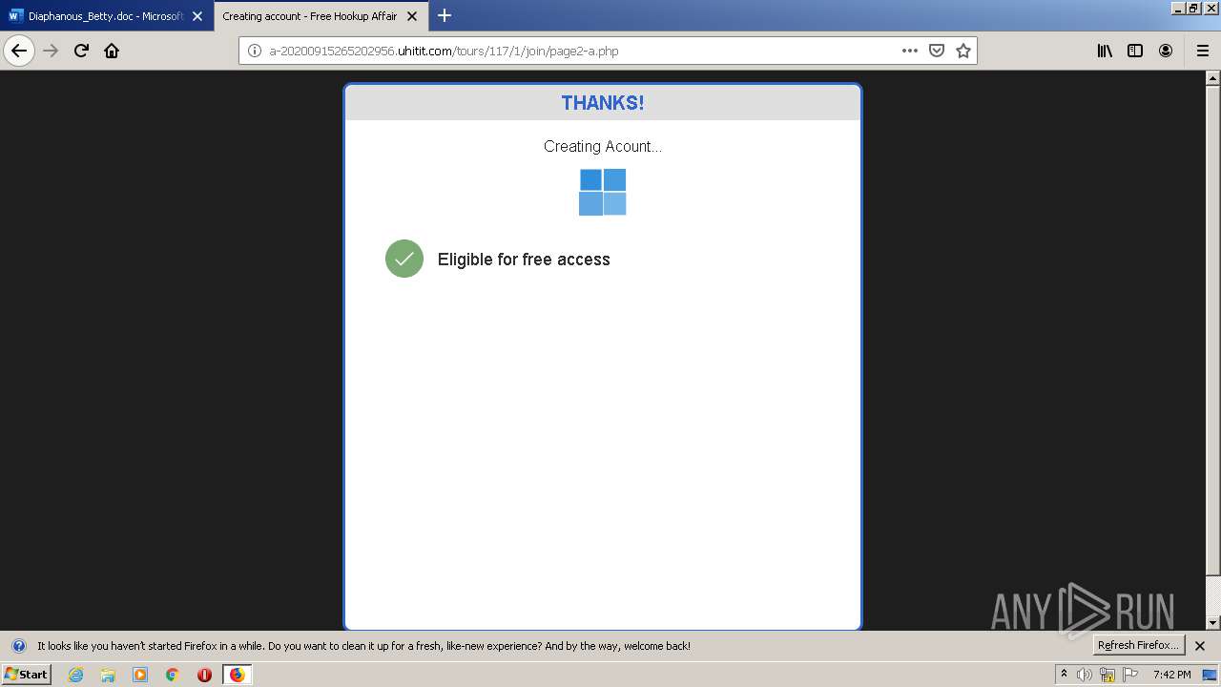Close the Diaphanous_Betty.doc tab
This screenshot has height=687, width=1221.
tap(198, 16)
